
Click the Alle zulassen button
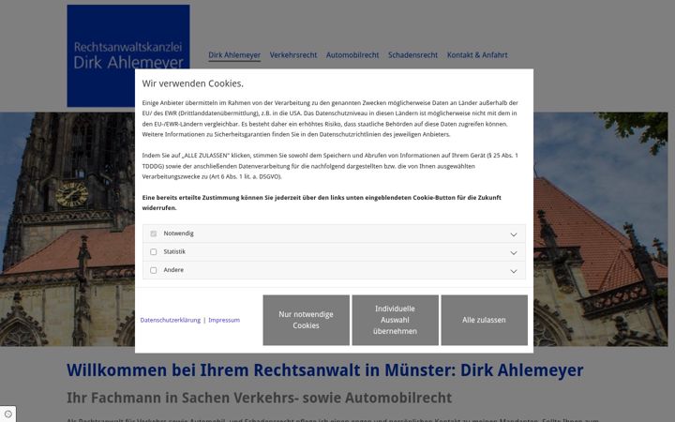click(485, 320)
